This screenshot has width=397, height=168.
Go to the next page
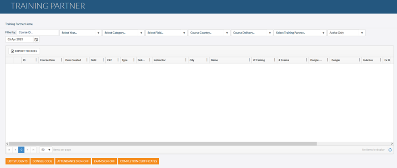coord(27,150)
